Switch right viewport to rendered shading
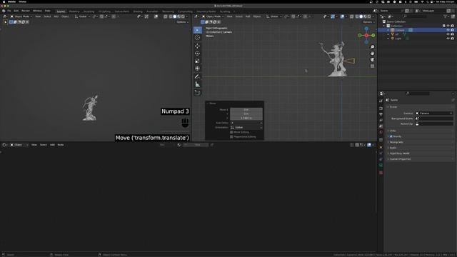Screen dimensions: 457x257 click(x=369, y=16)
